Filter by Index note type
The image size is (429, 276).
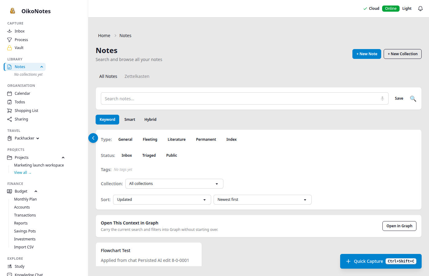[x=231, y=140]
